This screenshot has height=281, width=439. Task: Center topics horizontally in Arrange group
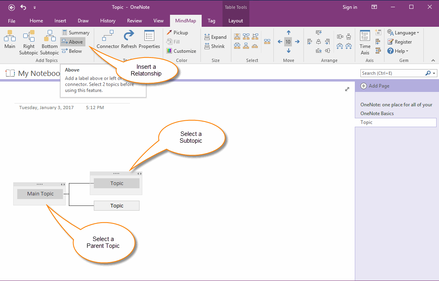tap(319, 42)
